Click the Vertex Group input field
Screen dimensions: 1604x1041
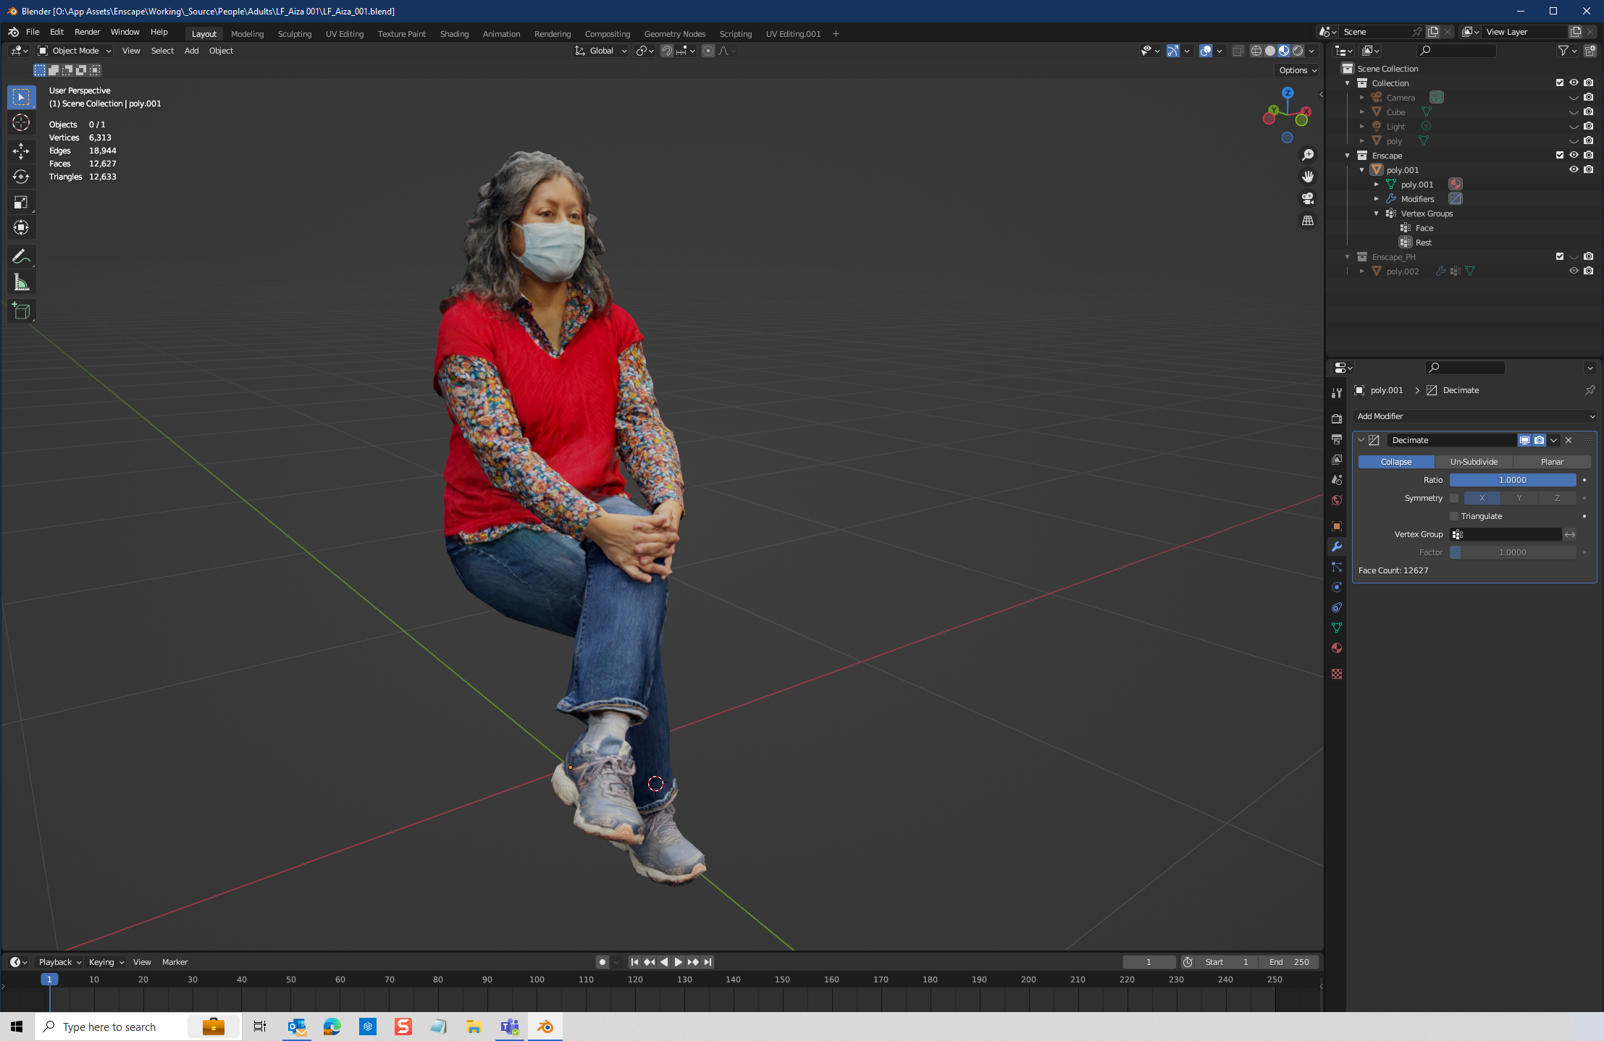click(1506, 534)
